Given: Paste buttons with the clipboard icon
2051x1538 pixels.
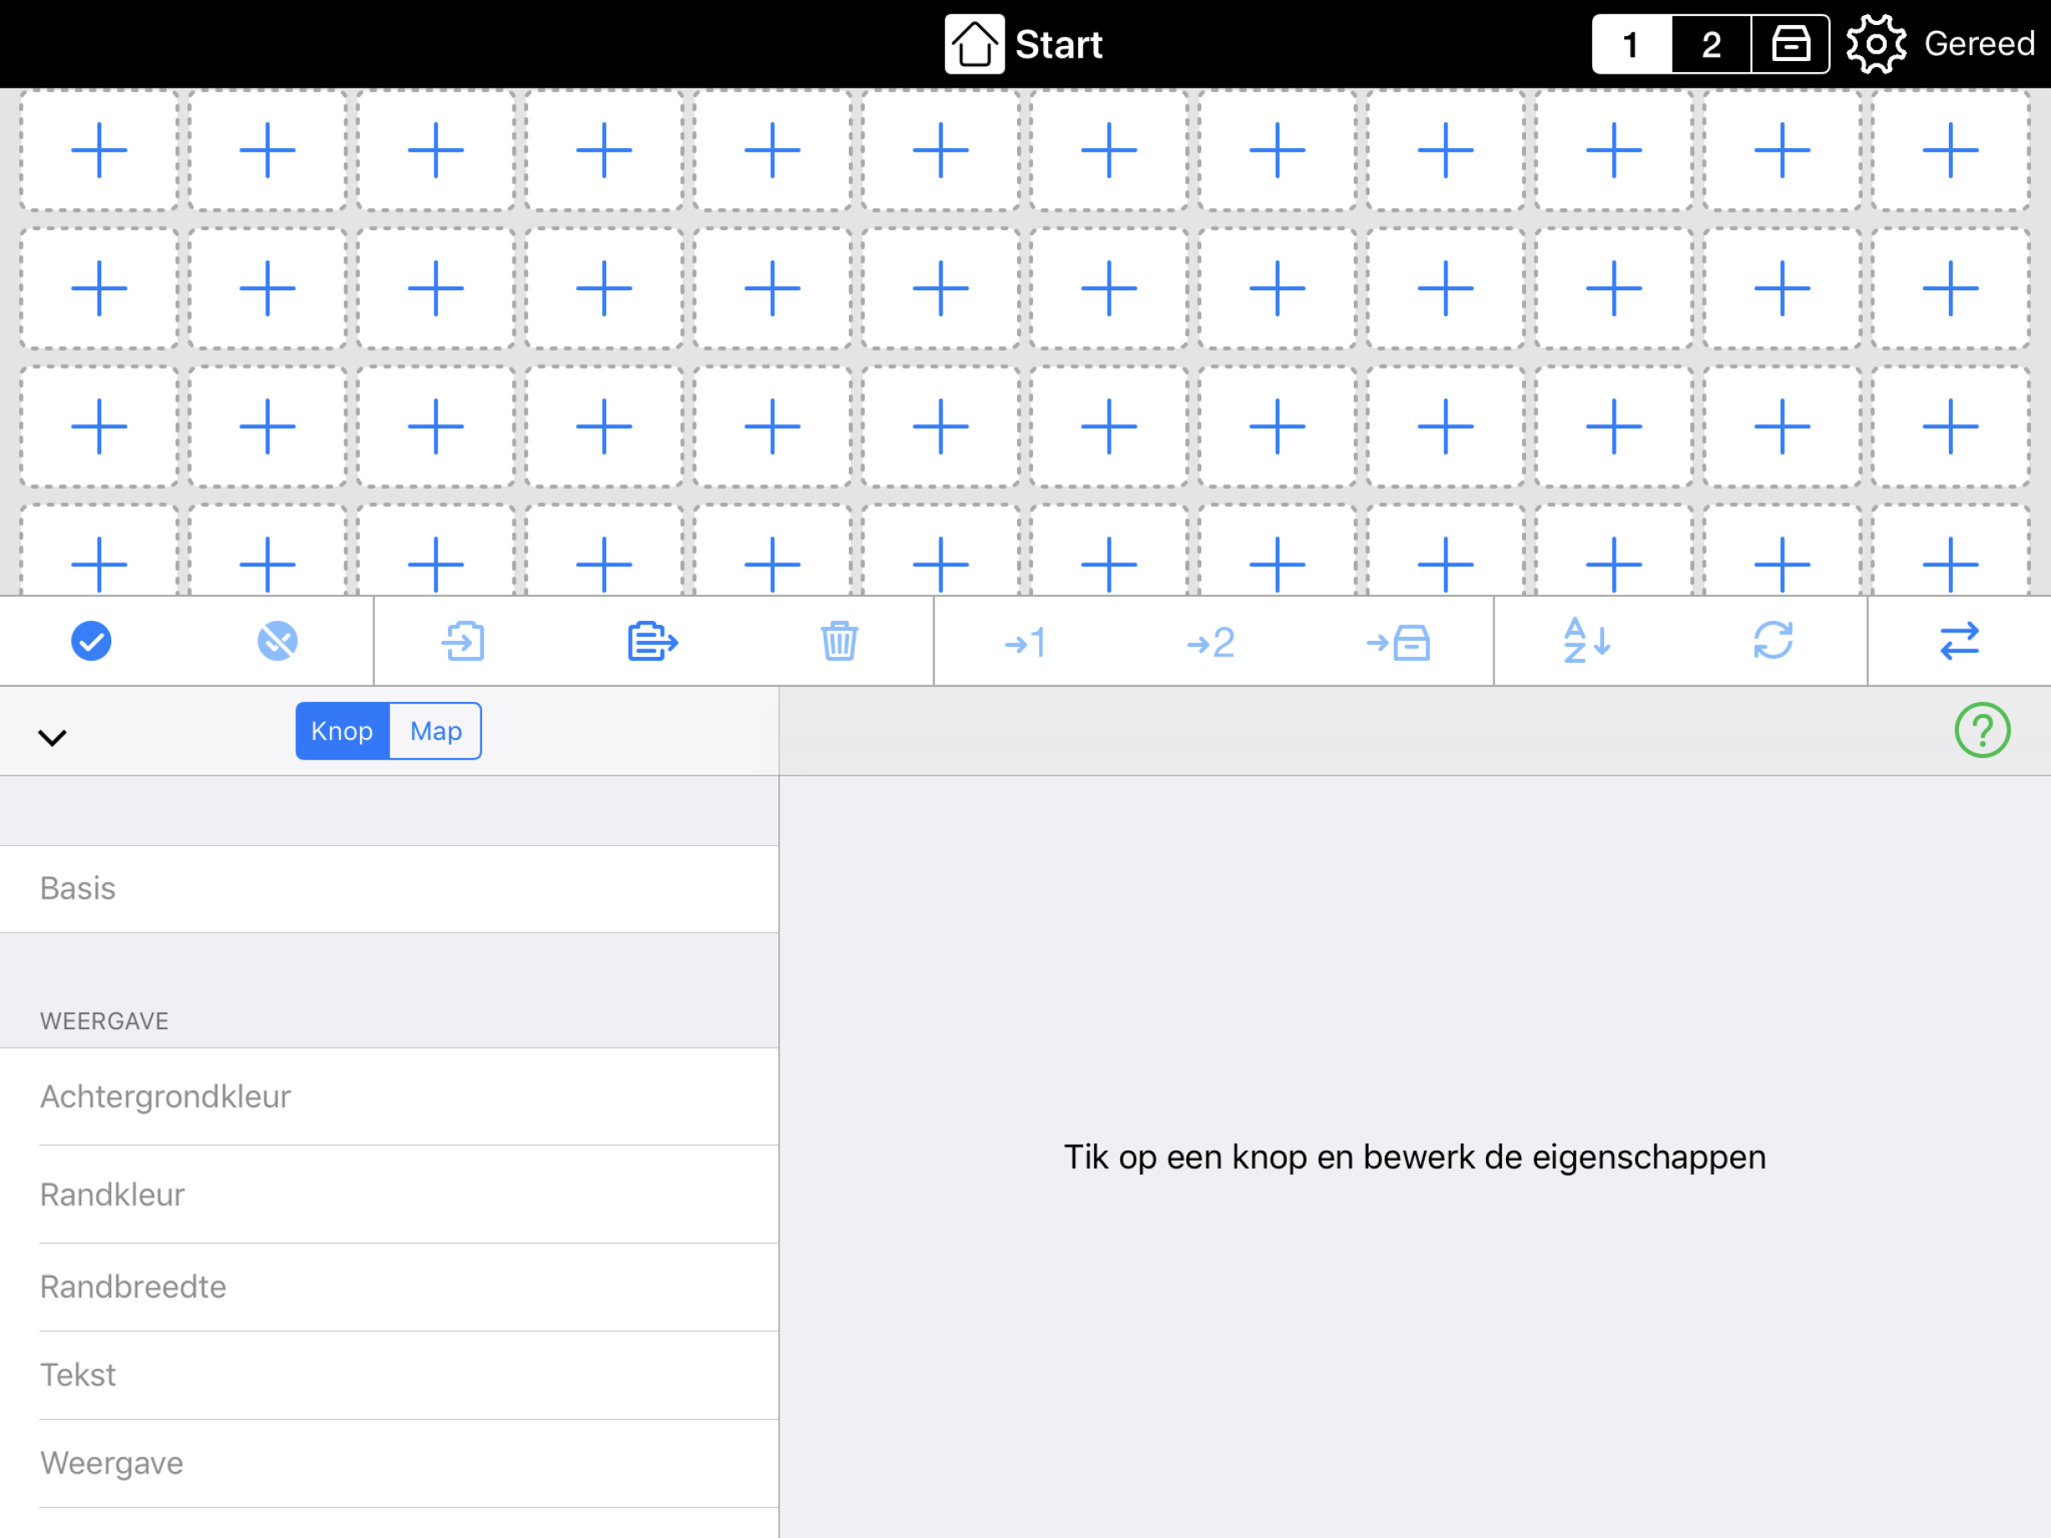Looking at the screenshot, I should pos(465,641).
